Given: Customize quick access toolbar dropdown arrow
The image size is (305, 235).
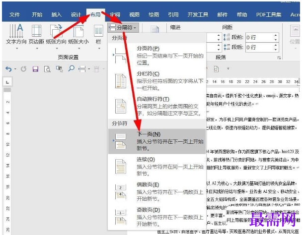Looking at the screenshot, I should click(228, 68).
